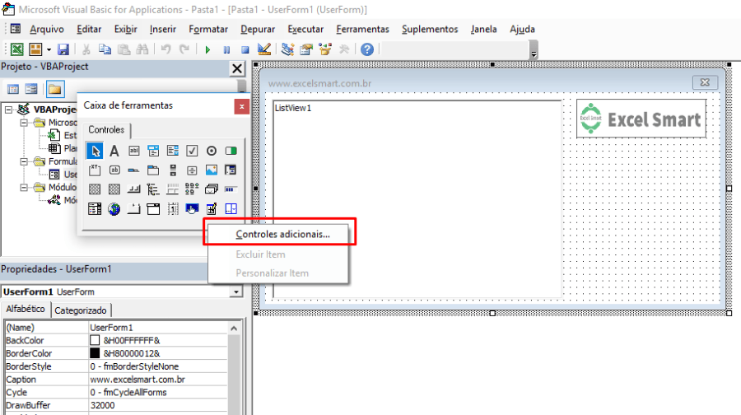
Task: Collapse the Formulários folder node
Action: 24,161
